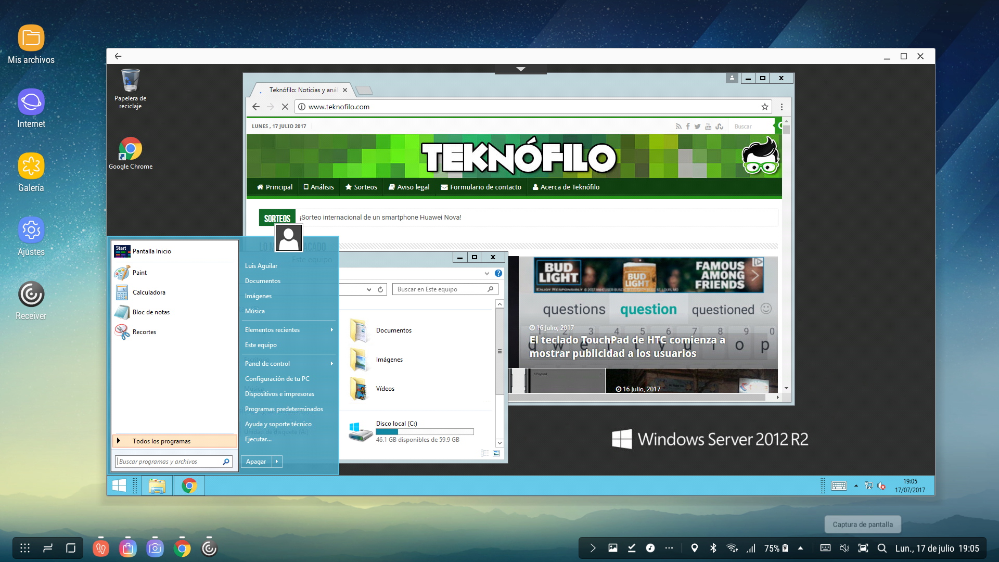
Task: Launch Paint from Start menu
Action: 175,273
